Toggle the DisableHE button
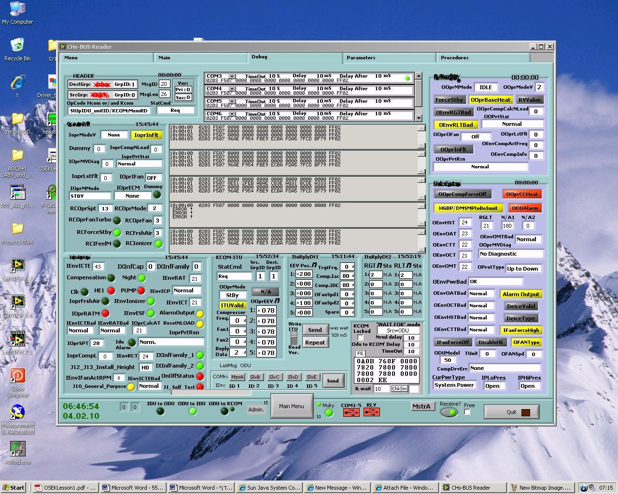The image size is (618, 494). click(491, 342)
